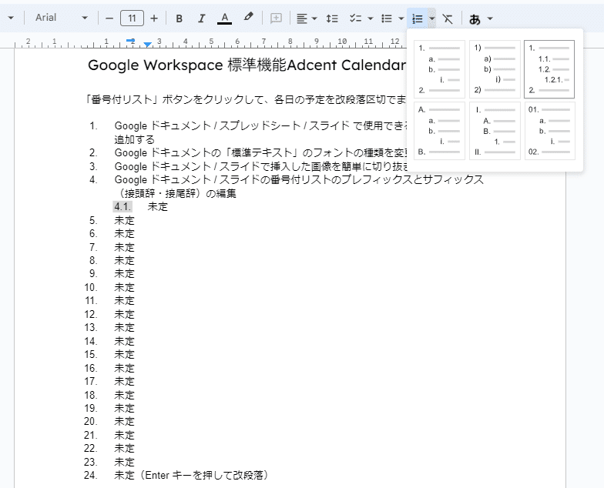Select the 01. a. i. list preset
Screen dimensions: 604x488
pyautogui.click(x=550, y=131)
